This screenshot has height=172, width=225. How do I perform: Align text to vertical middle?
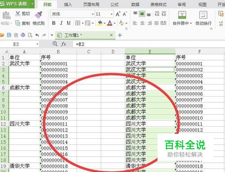point(142,14)
